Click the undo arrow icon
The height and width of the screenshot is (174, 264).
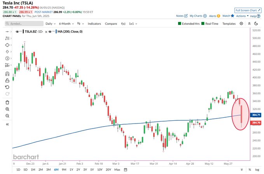[7, 87]
